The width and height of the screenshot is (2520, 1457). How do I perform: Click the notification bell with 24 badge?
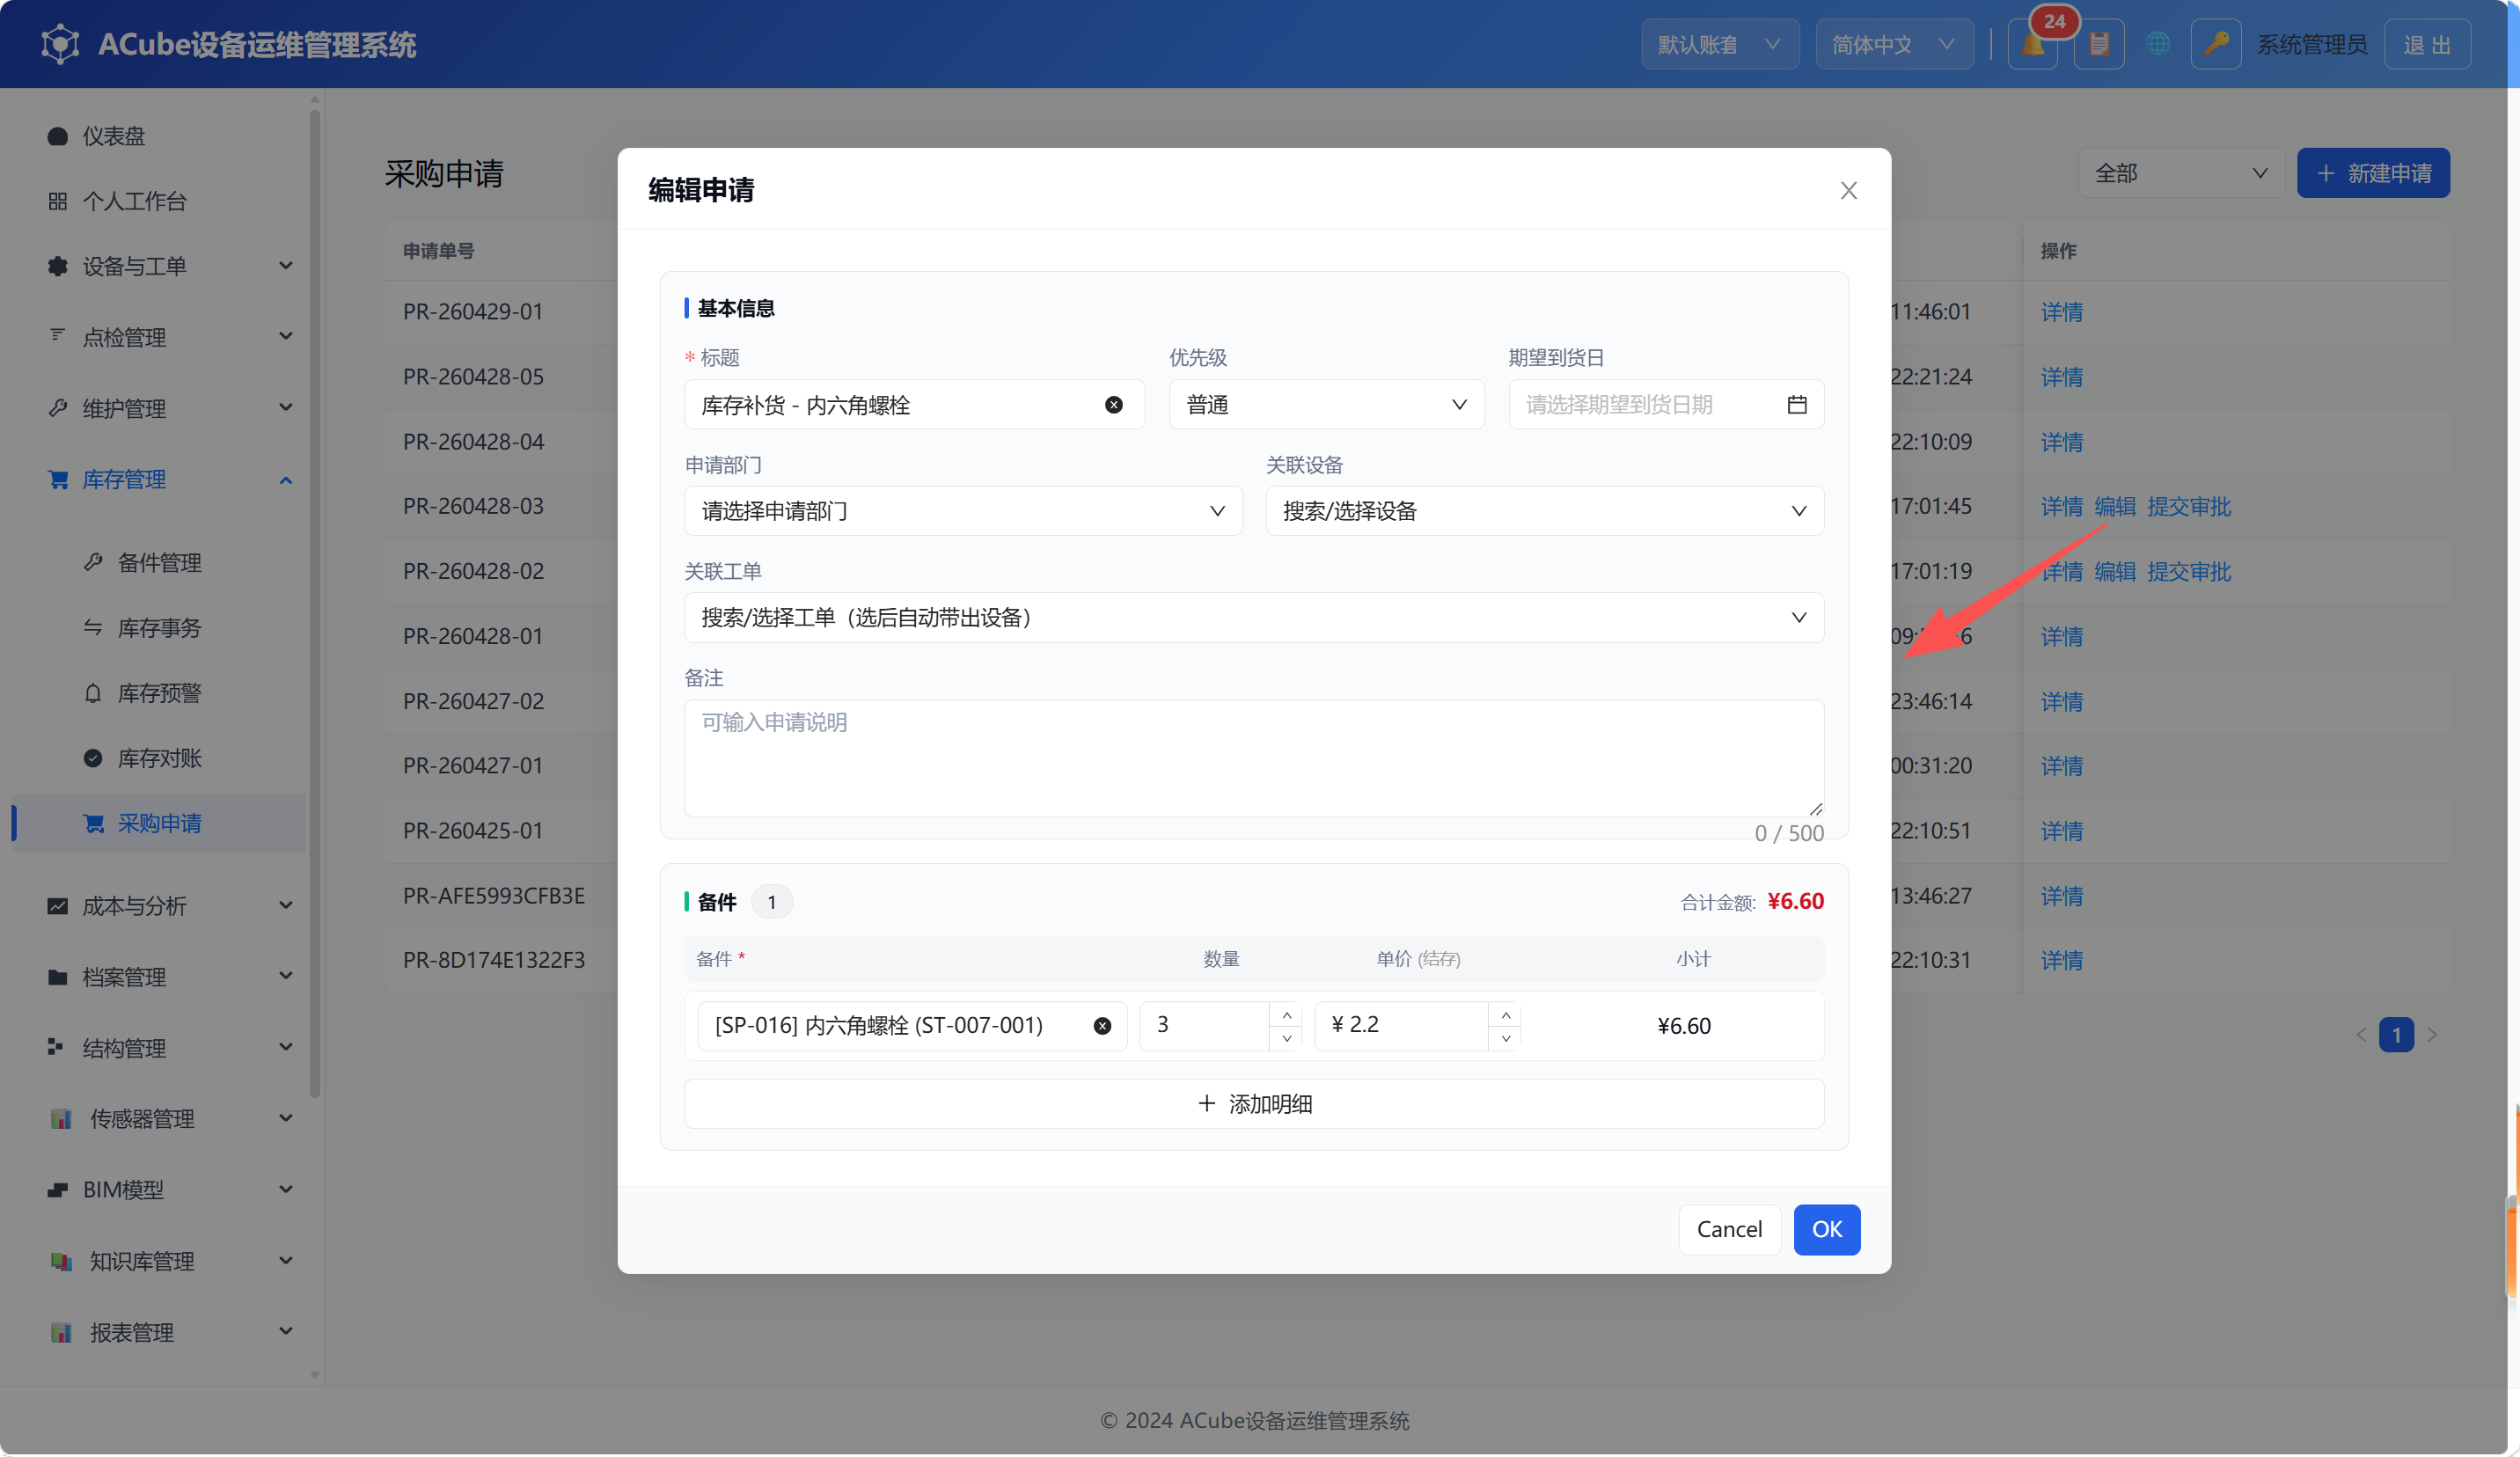(x=2033, y=45)
